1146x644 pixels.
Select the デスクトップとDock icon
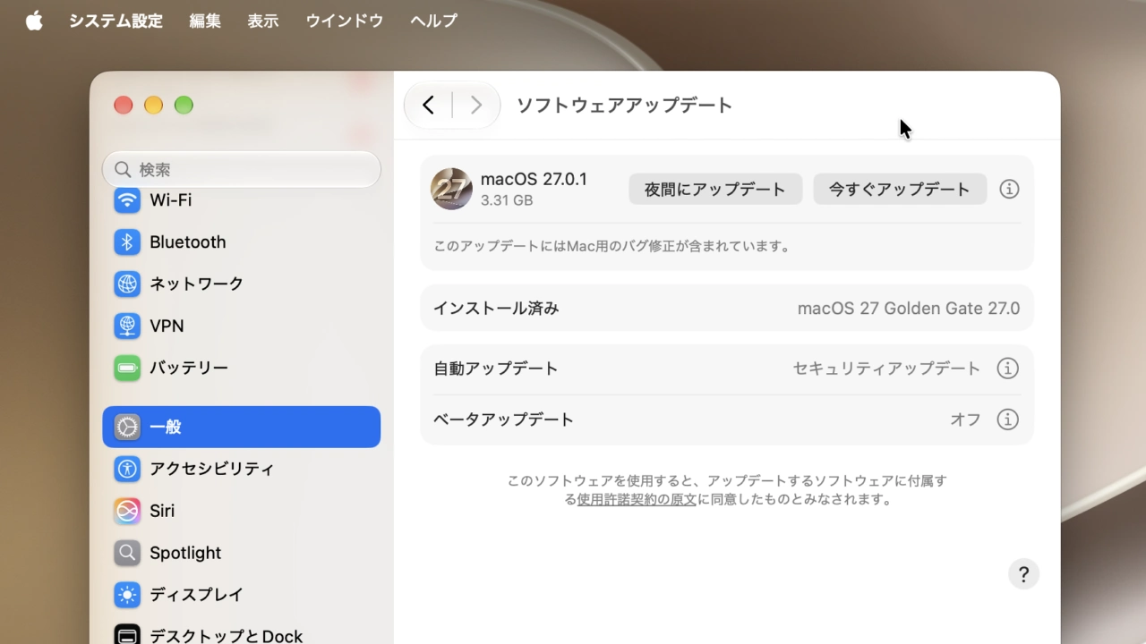127,635
